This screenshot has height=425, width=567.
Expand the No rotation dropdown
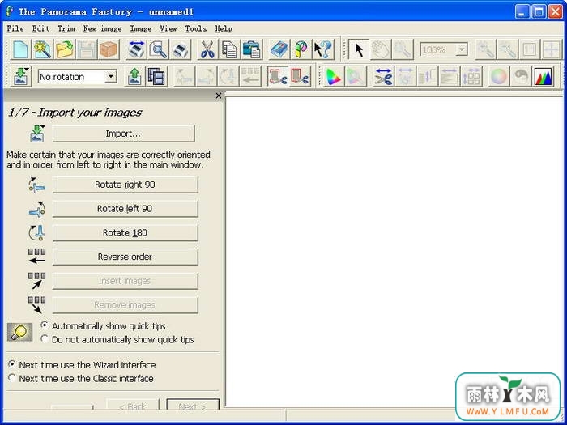coord(111,76)
